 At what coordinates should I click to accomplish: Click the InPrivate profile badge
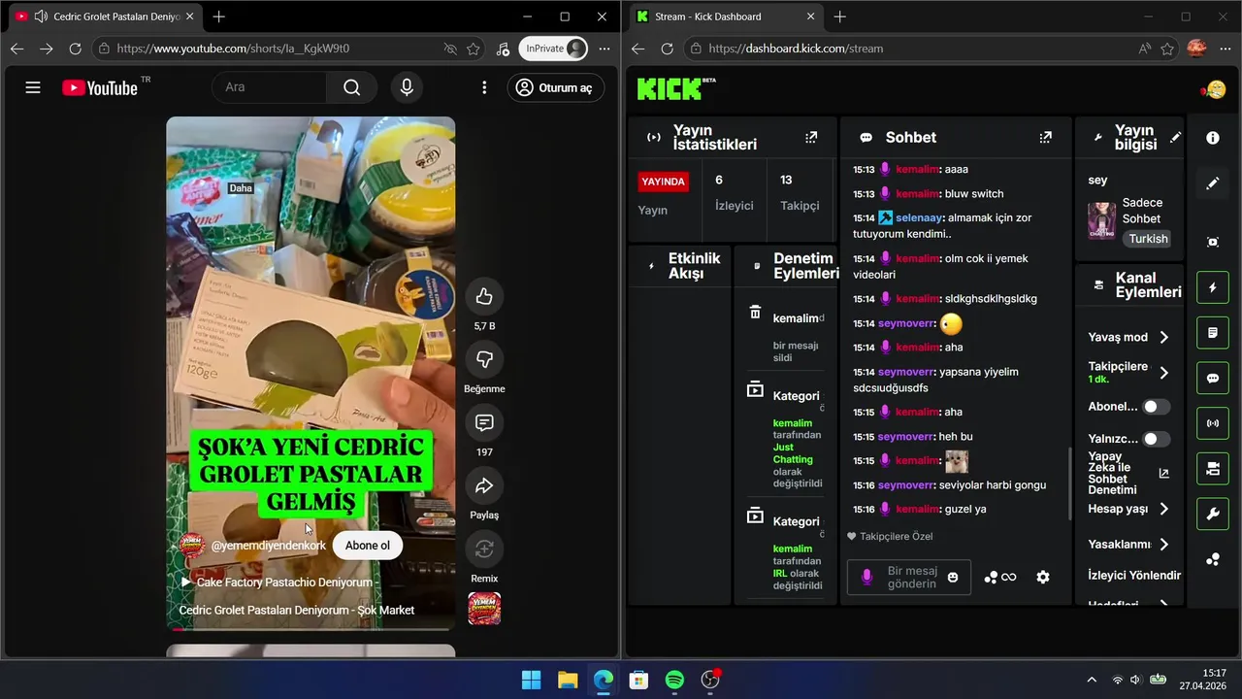click(554, 49)
